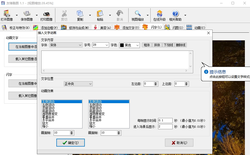Toggle 删除线 strikethrough button
250x155 pixels.
181,45
